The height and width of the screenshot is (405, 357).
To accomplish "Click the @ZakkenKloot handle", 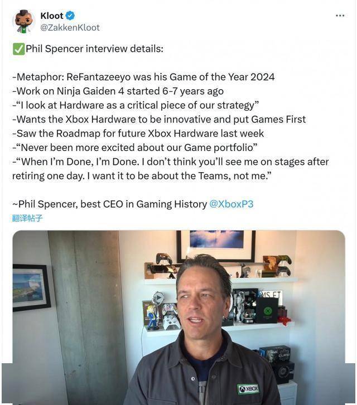I will (x=70, y=27).
